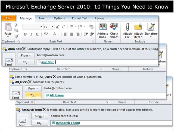Open the File tab
174x130 pixels.
pos(8,18)
